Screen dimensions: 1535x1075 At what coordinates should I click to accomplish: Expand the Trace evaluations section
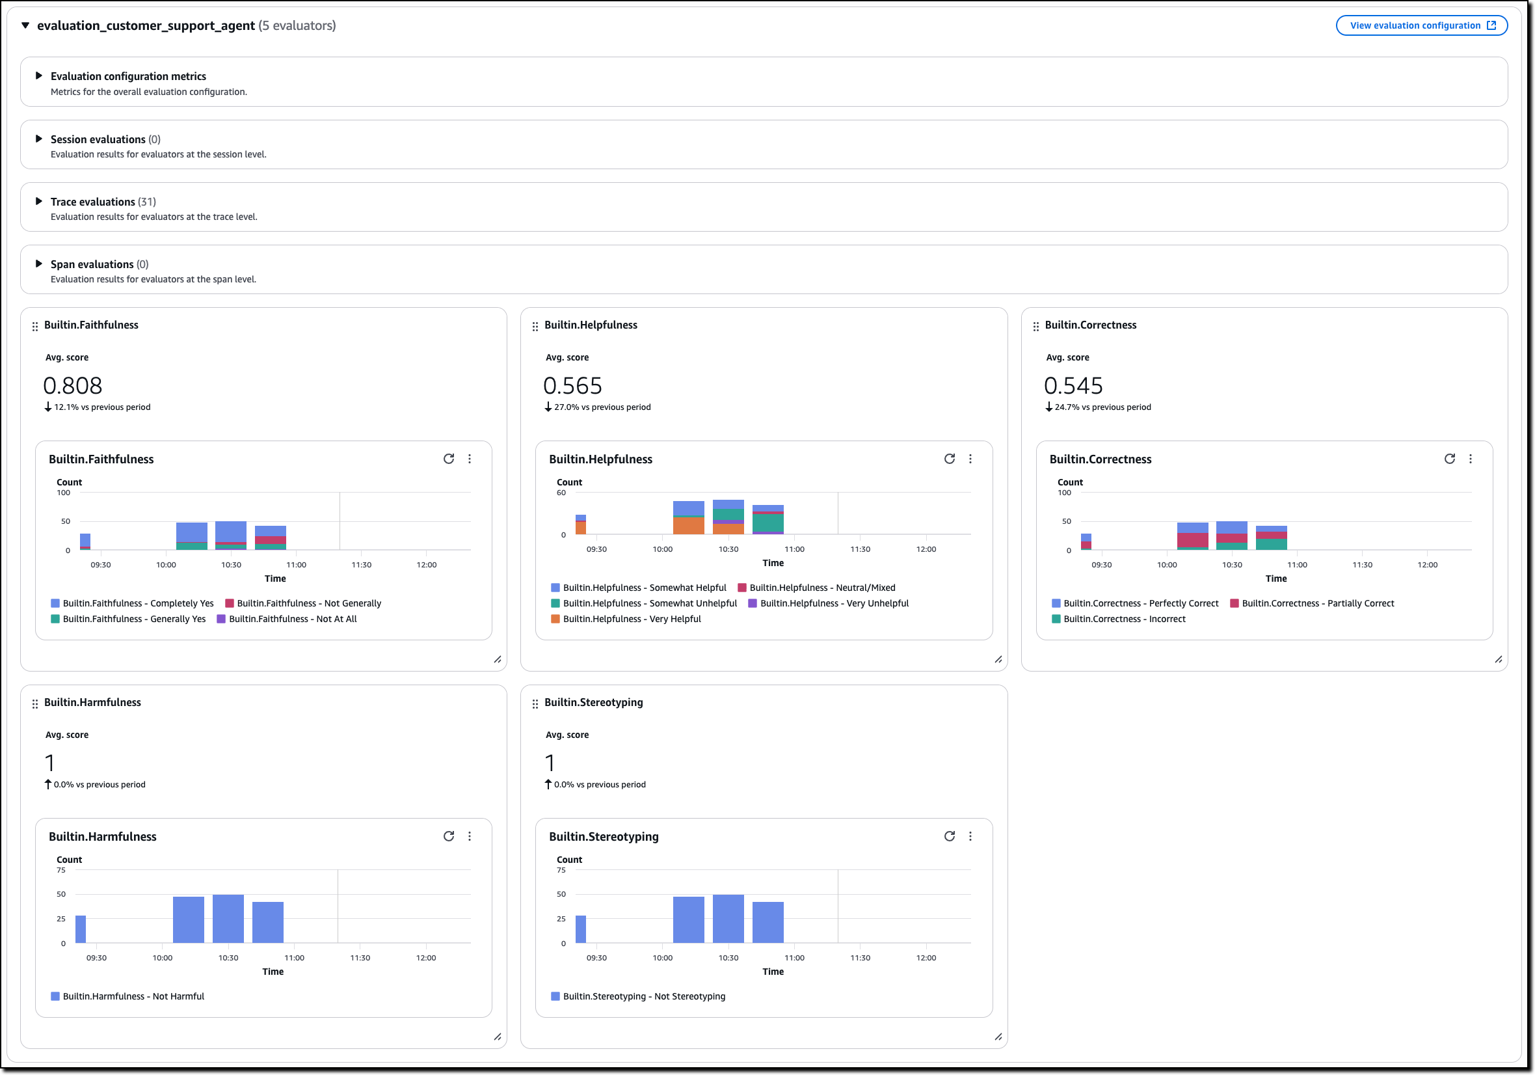pos(40,201)
